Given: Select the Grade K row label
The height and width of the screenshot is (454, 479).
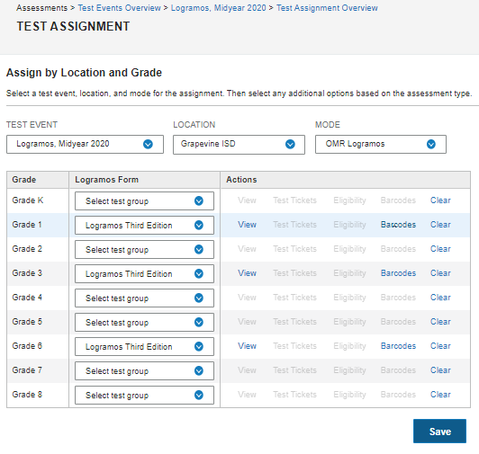Looking at the screenshot, I should pyautogui.click(x=28, y=200).
